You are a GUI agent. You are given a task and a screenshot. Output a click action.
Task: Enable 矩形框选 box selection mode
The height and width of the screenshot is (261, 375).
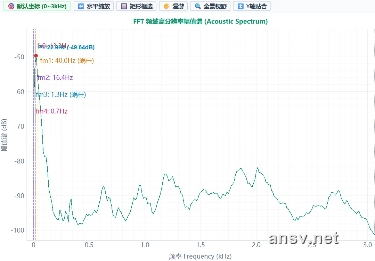coord(136,6)
